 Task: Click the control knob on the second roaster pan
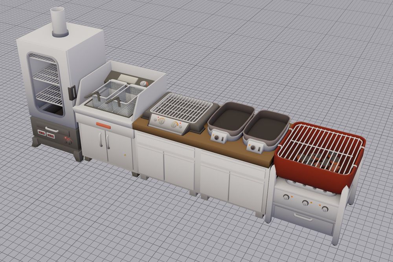pyautogui.click(x=253, y=148)
